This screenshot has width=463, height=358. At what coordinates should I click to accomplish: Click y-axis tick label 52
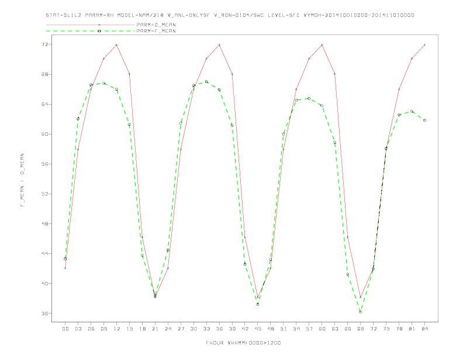coord(44,194)
